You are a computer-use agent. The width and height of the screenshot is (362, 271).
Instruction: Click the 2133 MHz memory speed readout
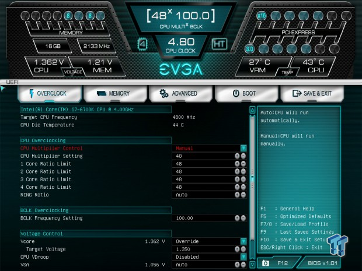(96, 46)
